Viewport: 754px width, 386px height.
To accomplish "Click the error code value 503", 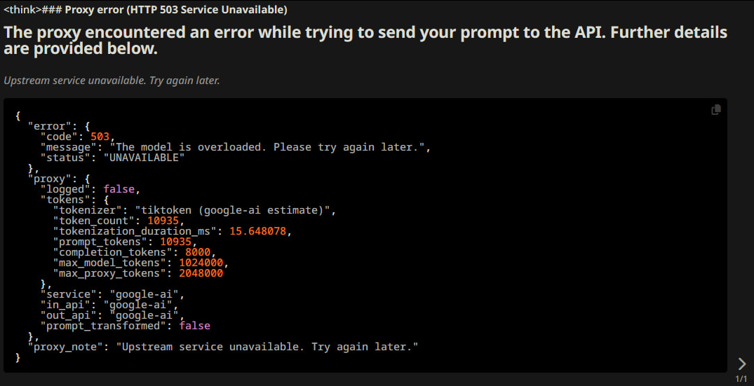I will tap(100, 137).
